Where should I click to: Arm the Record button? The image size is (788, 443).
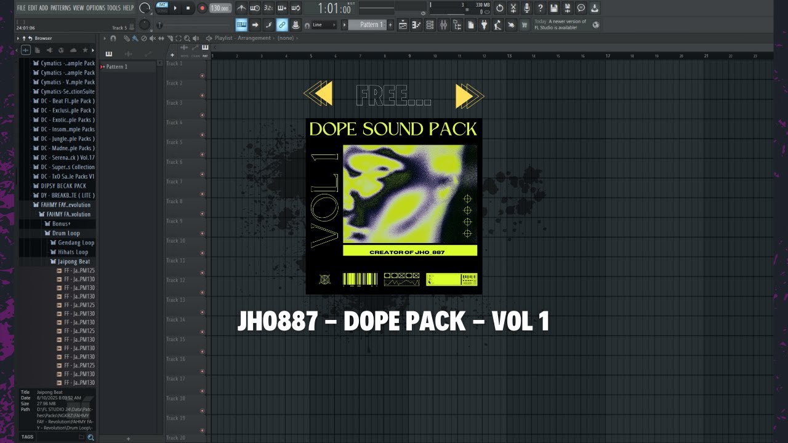tap(203, 8)
